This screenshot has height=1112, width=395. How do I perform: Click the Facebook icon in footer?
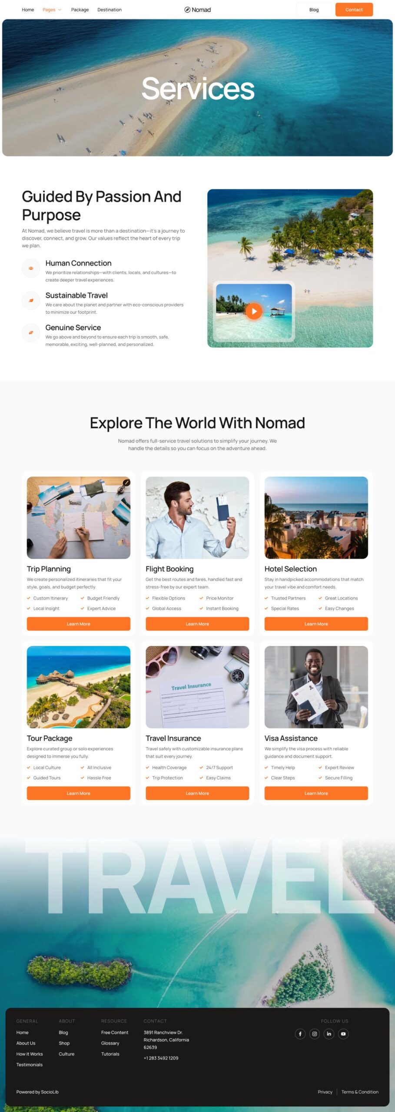300,1033
